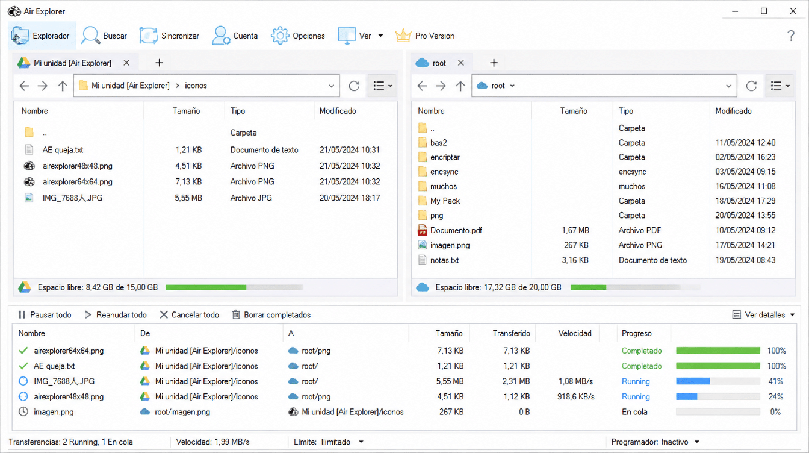Go back in left pane

[24, 86]
